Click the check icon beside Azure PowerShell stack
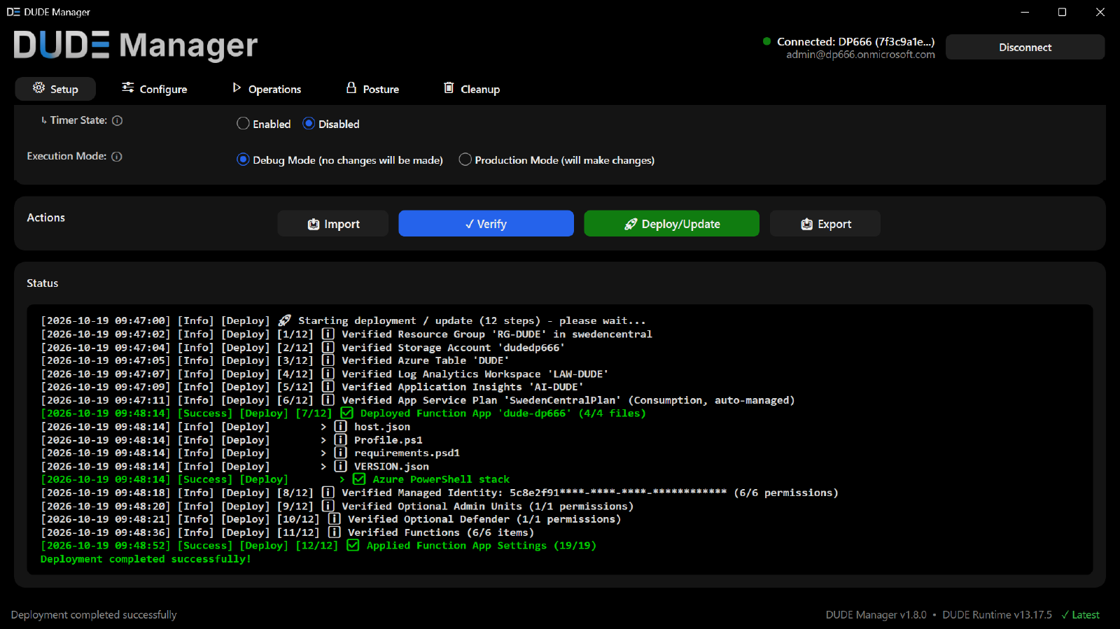The width and height of the screenshot is (1120, 629). point(359,479)
